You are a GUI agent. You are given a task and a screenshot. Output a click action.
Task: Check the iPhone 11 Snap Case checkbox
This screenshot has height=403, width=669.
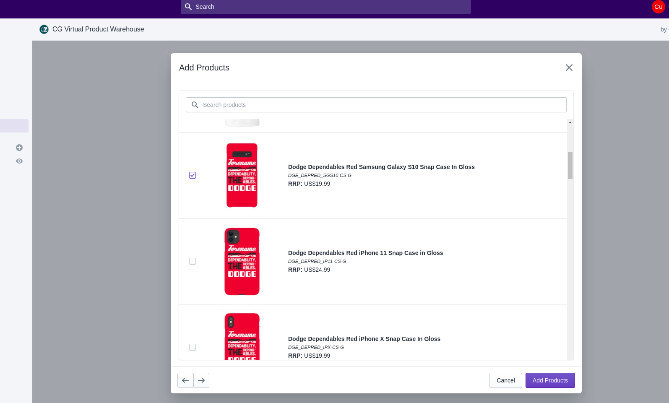[x=193, y=261]
